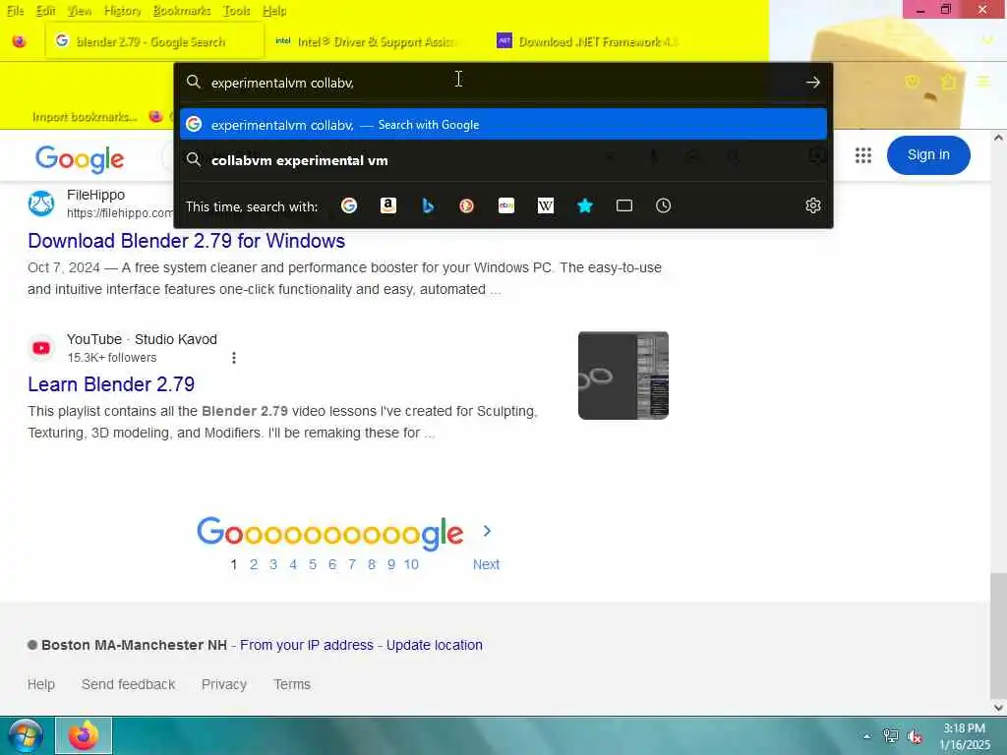
Task: Open the Edit menu
Action: (45, 11)
